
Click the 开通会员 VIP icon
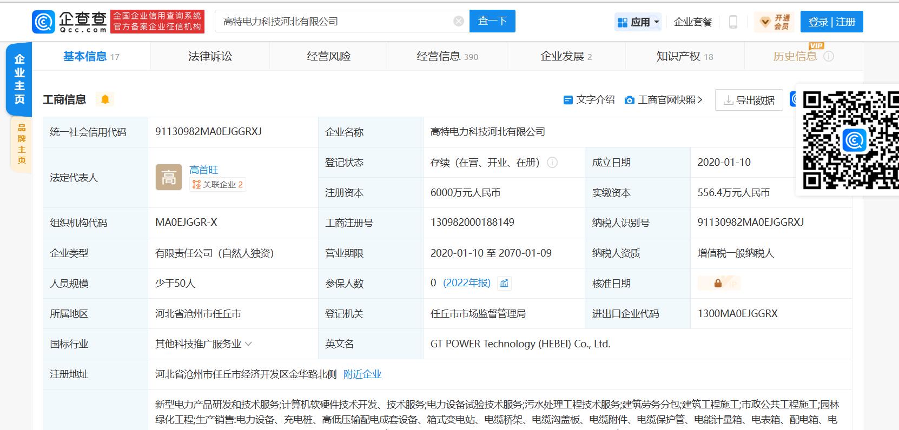775,22
